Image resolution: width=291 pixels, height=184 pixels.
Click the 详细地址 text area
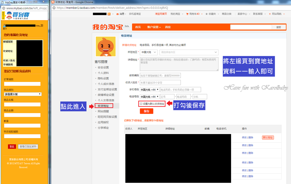[179, 64]
